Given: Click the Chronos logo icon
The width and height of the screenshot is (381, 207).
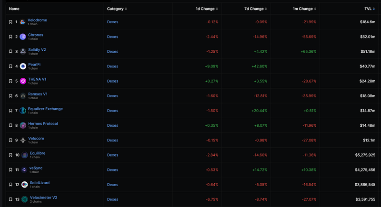Looking at the screenshot, I should pos(23,37).
